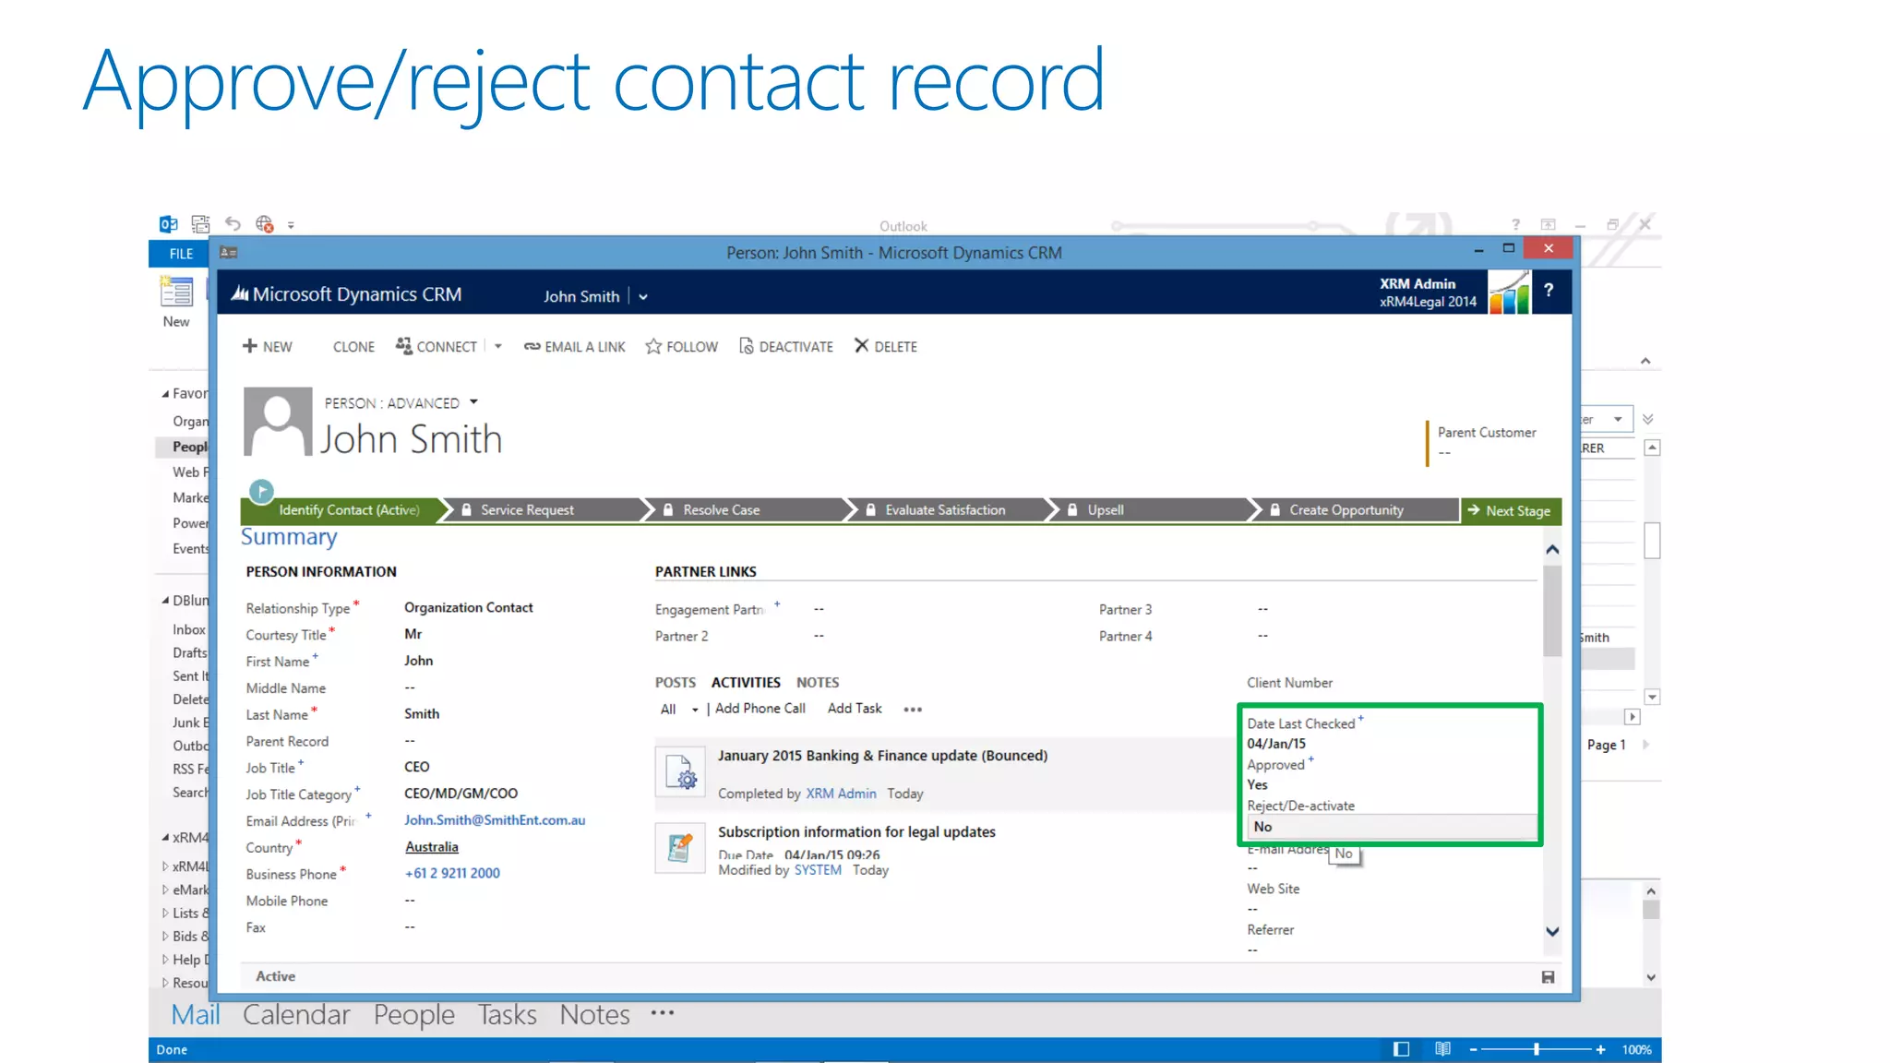Click the Create Opportunity stage
The width and height of the screenshot is (1890, 1063).
coord(1355,510)
